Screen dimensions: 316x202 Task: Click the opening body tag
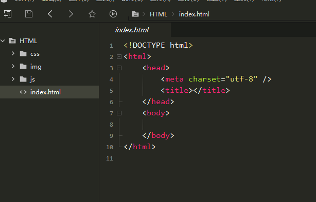coord(156,113)
